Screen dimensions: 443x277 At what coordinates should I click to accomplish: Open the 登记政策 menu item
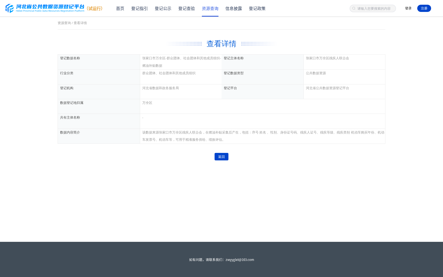(x=257, y=9)
